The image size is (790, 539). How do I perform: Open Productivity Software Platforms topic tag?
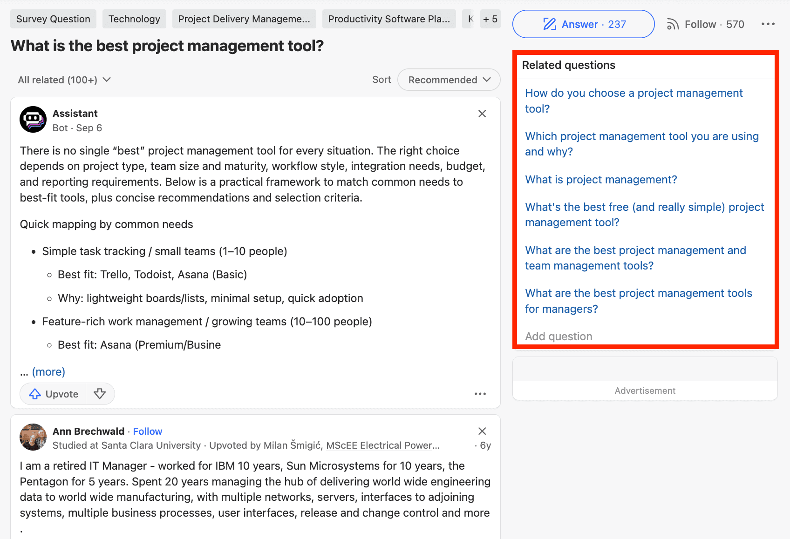click(x=389, y=19)
